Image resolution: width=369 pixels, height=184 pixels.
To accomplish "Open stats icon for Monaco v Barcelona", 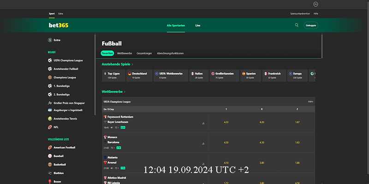I will pos(203,144).
